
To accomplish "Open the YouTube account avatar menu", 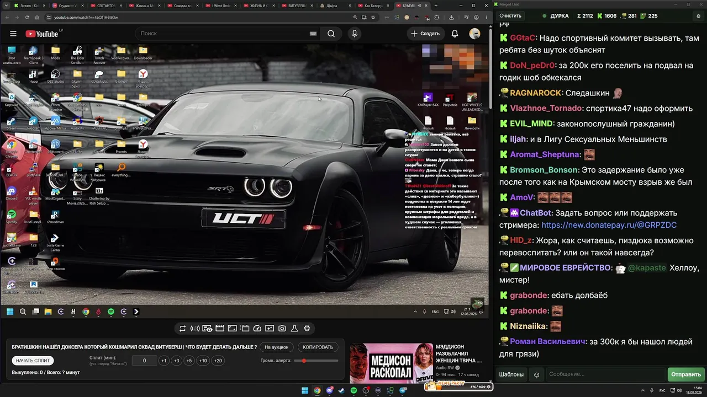I will coord(474,34).
